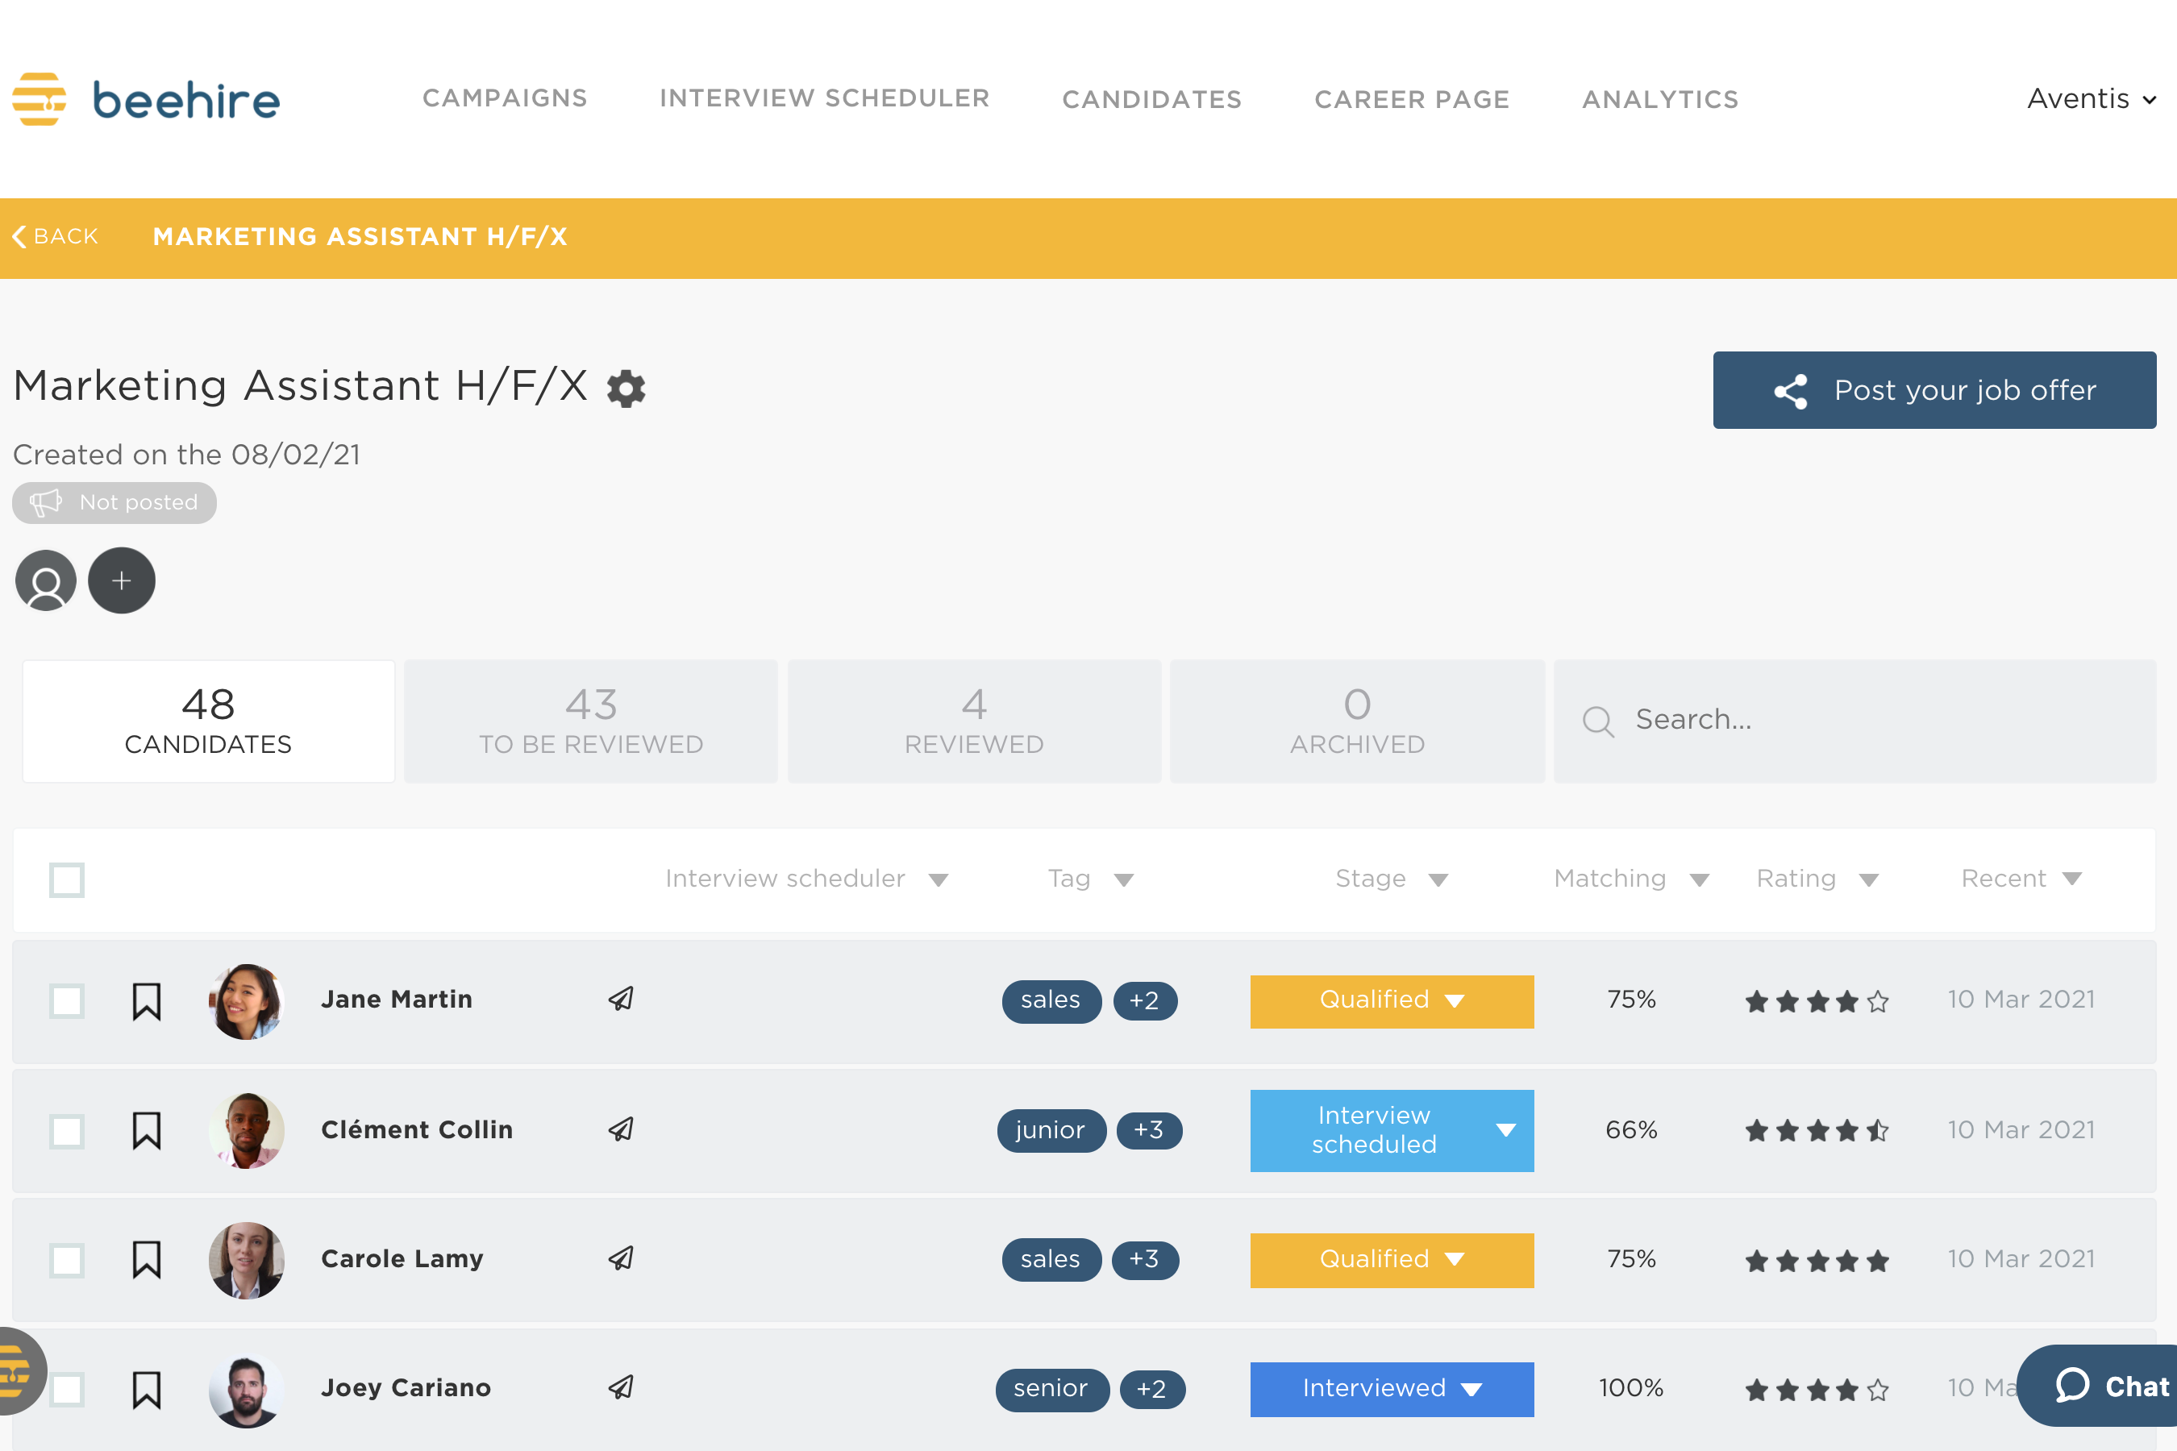Screen dimensions: 2177x1451
Task: Add a collaborator with the plus icon
Action: [x=121, y=580]
